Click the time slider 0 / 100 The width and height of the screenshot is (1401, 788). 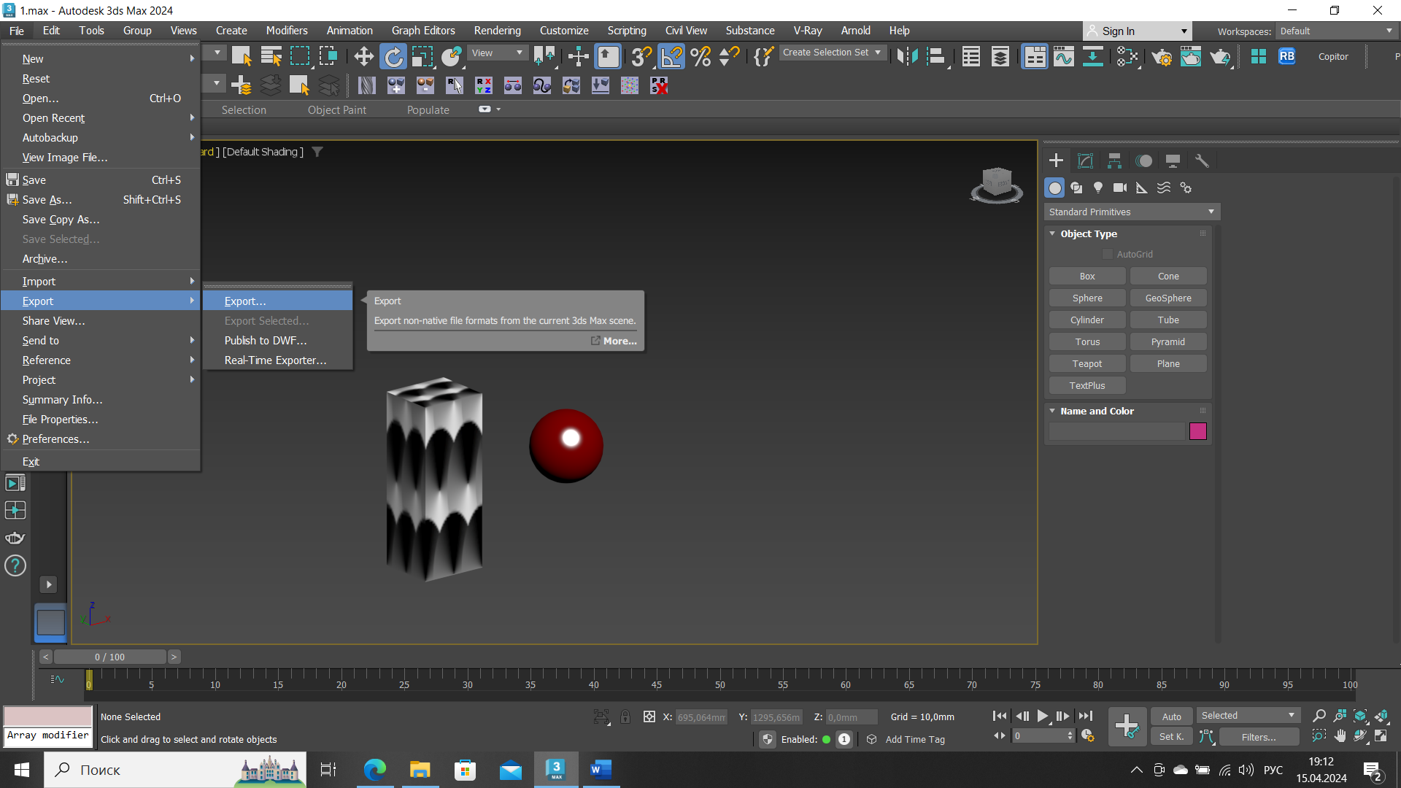109,657
